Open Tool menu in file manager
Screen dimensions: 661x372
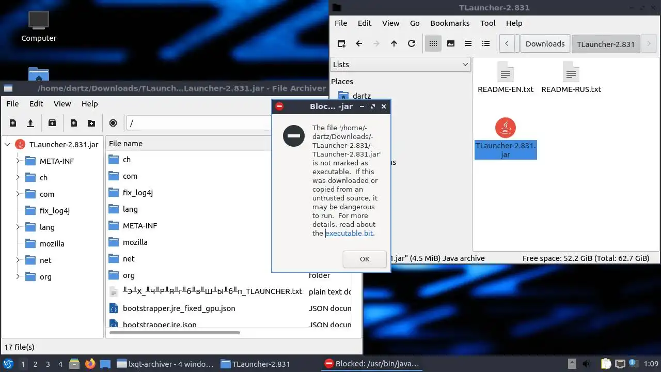488,23
